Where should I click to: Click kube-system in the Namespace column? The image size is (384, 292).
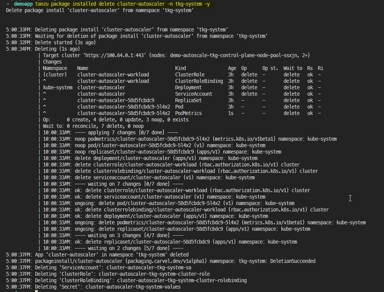tap(57, 87)
